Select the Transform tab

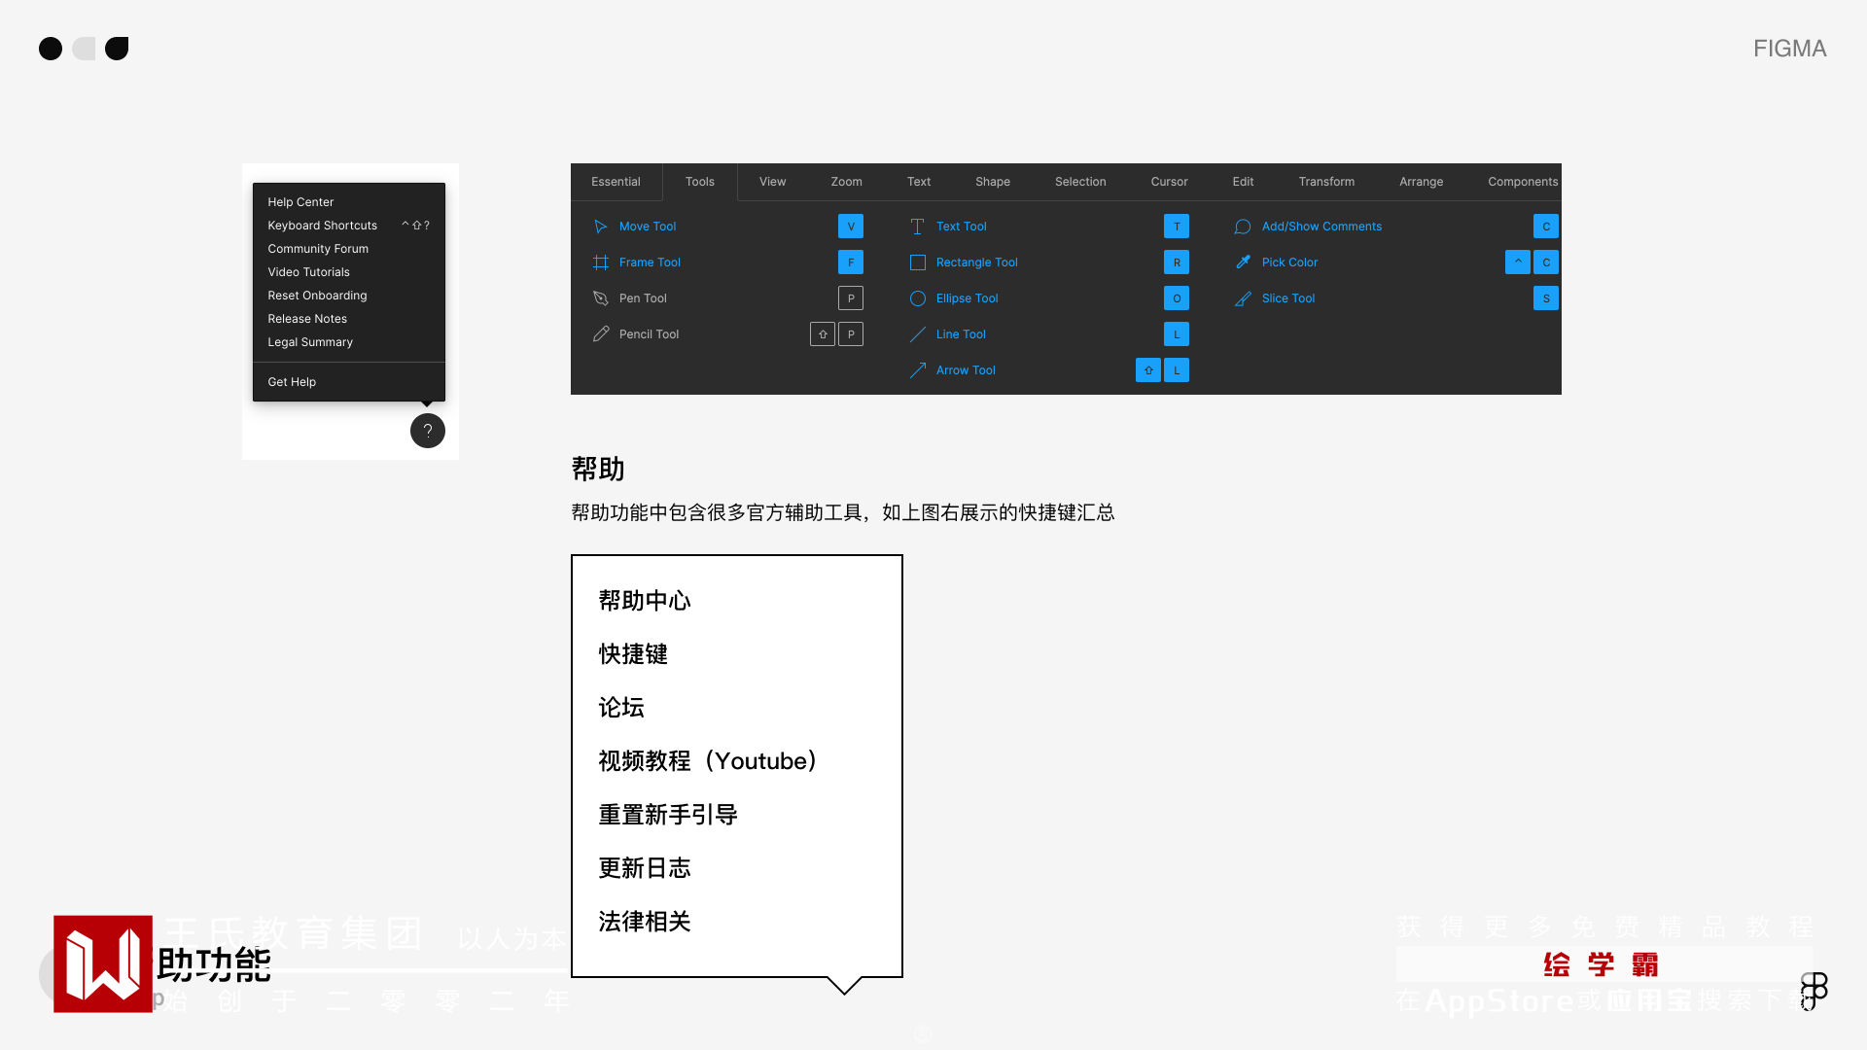tap(1326, 182)
